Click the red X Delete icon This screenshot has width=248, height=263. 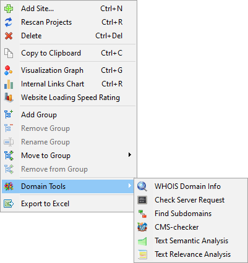(9, 36)
